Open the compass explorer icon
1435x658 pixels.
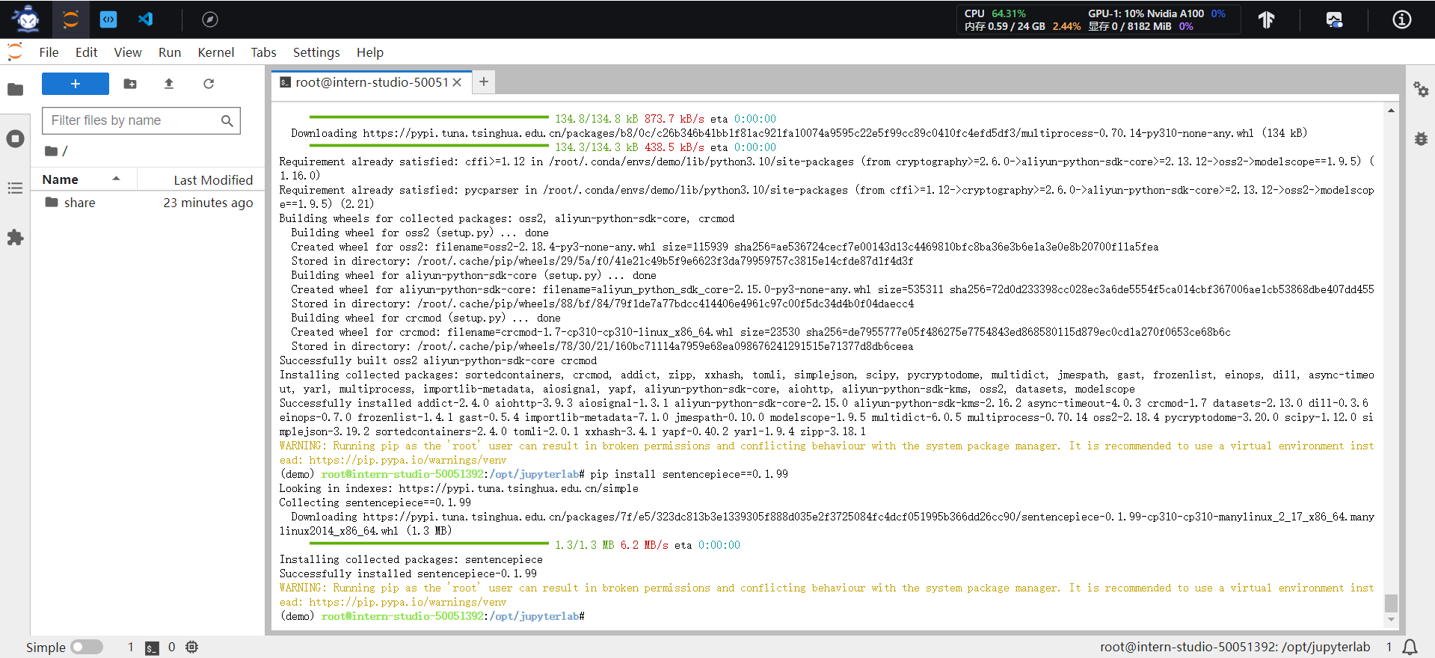[x=210, y=19]
